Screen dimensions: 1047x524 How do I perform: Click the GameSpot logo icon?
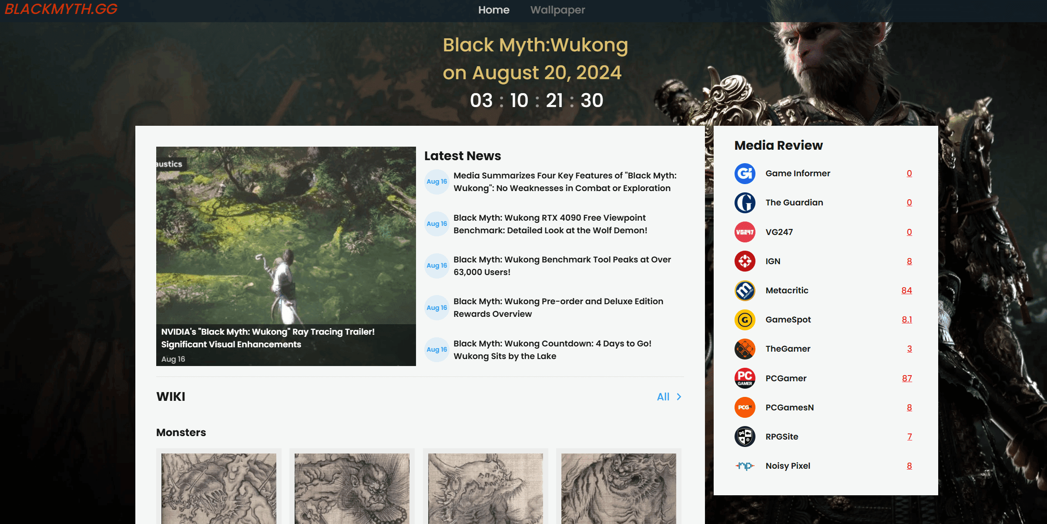(745, 320)
